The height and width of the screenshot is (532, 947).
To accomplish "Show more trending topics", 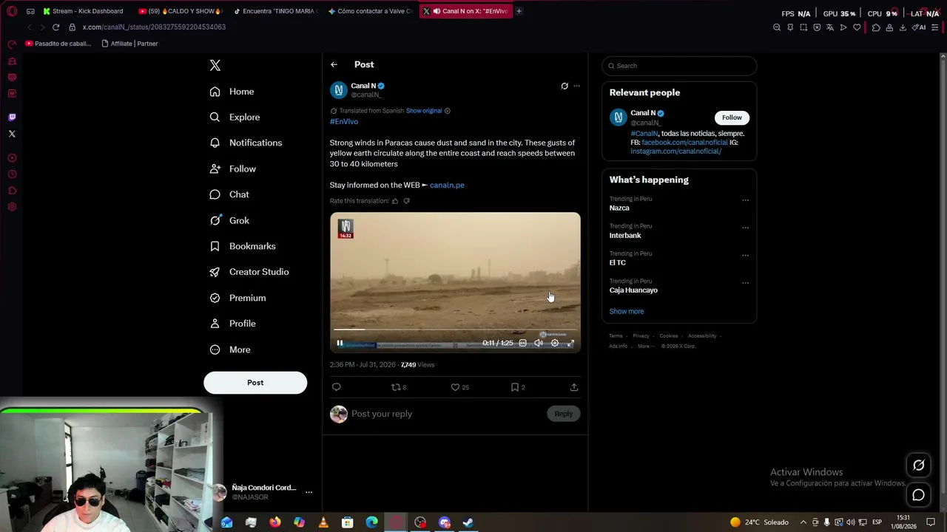I will coord(627,311).
